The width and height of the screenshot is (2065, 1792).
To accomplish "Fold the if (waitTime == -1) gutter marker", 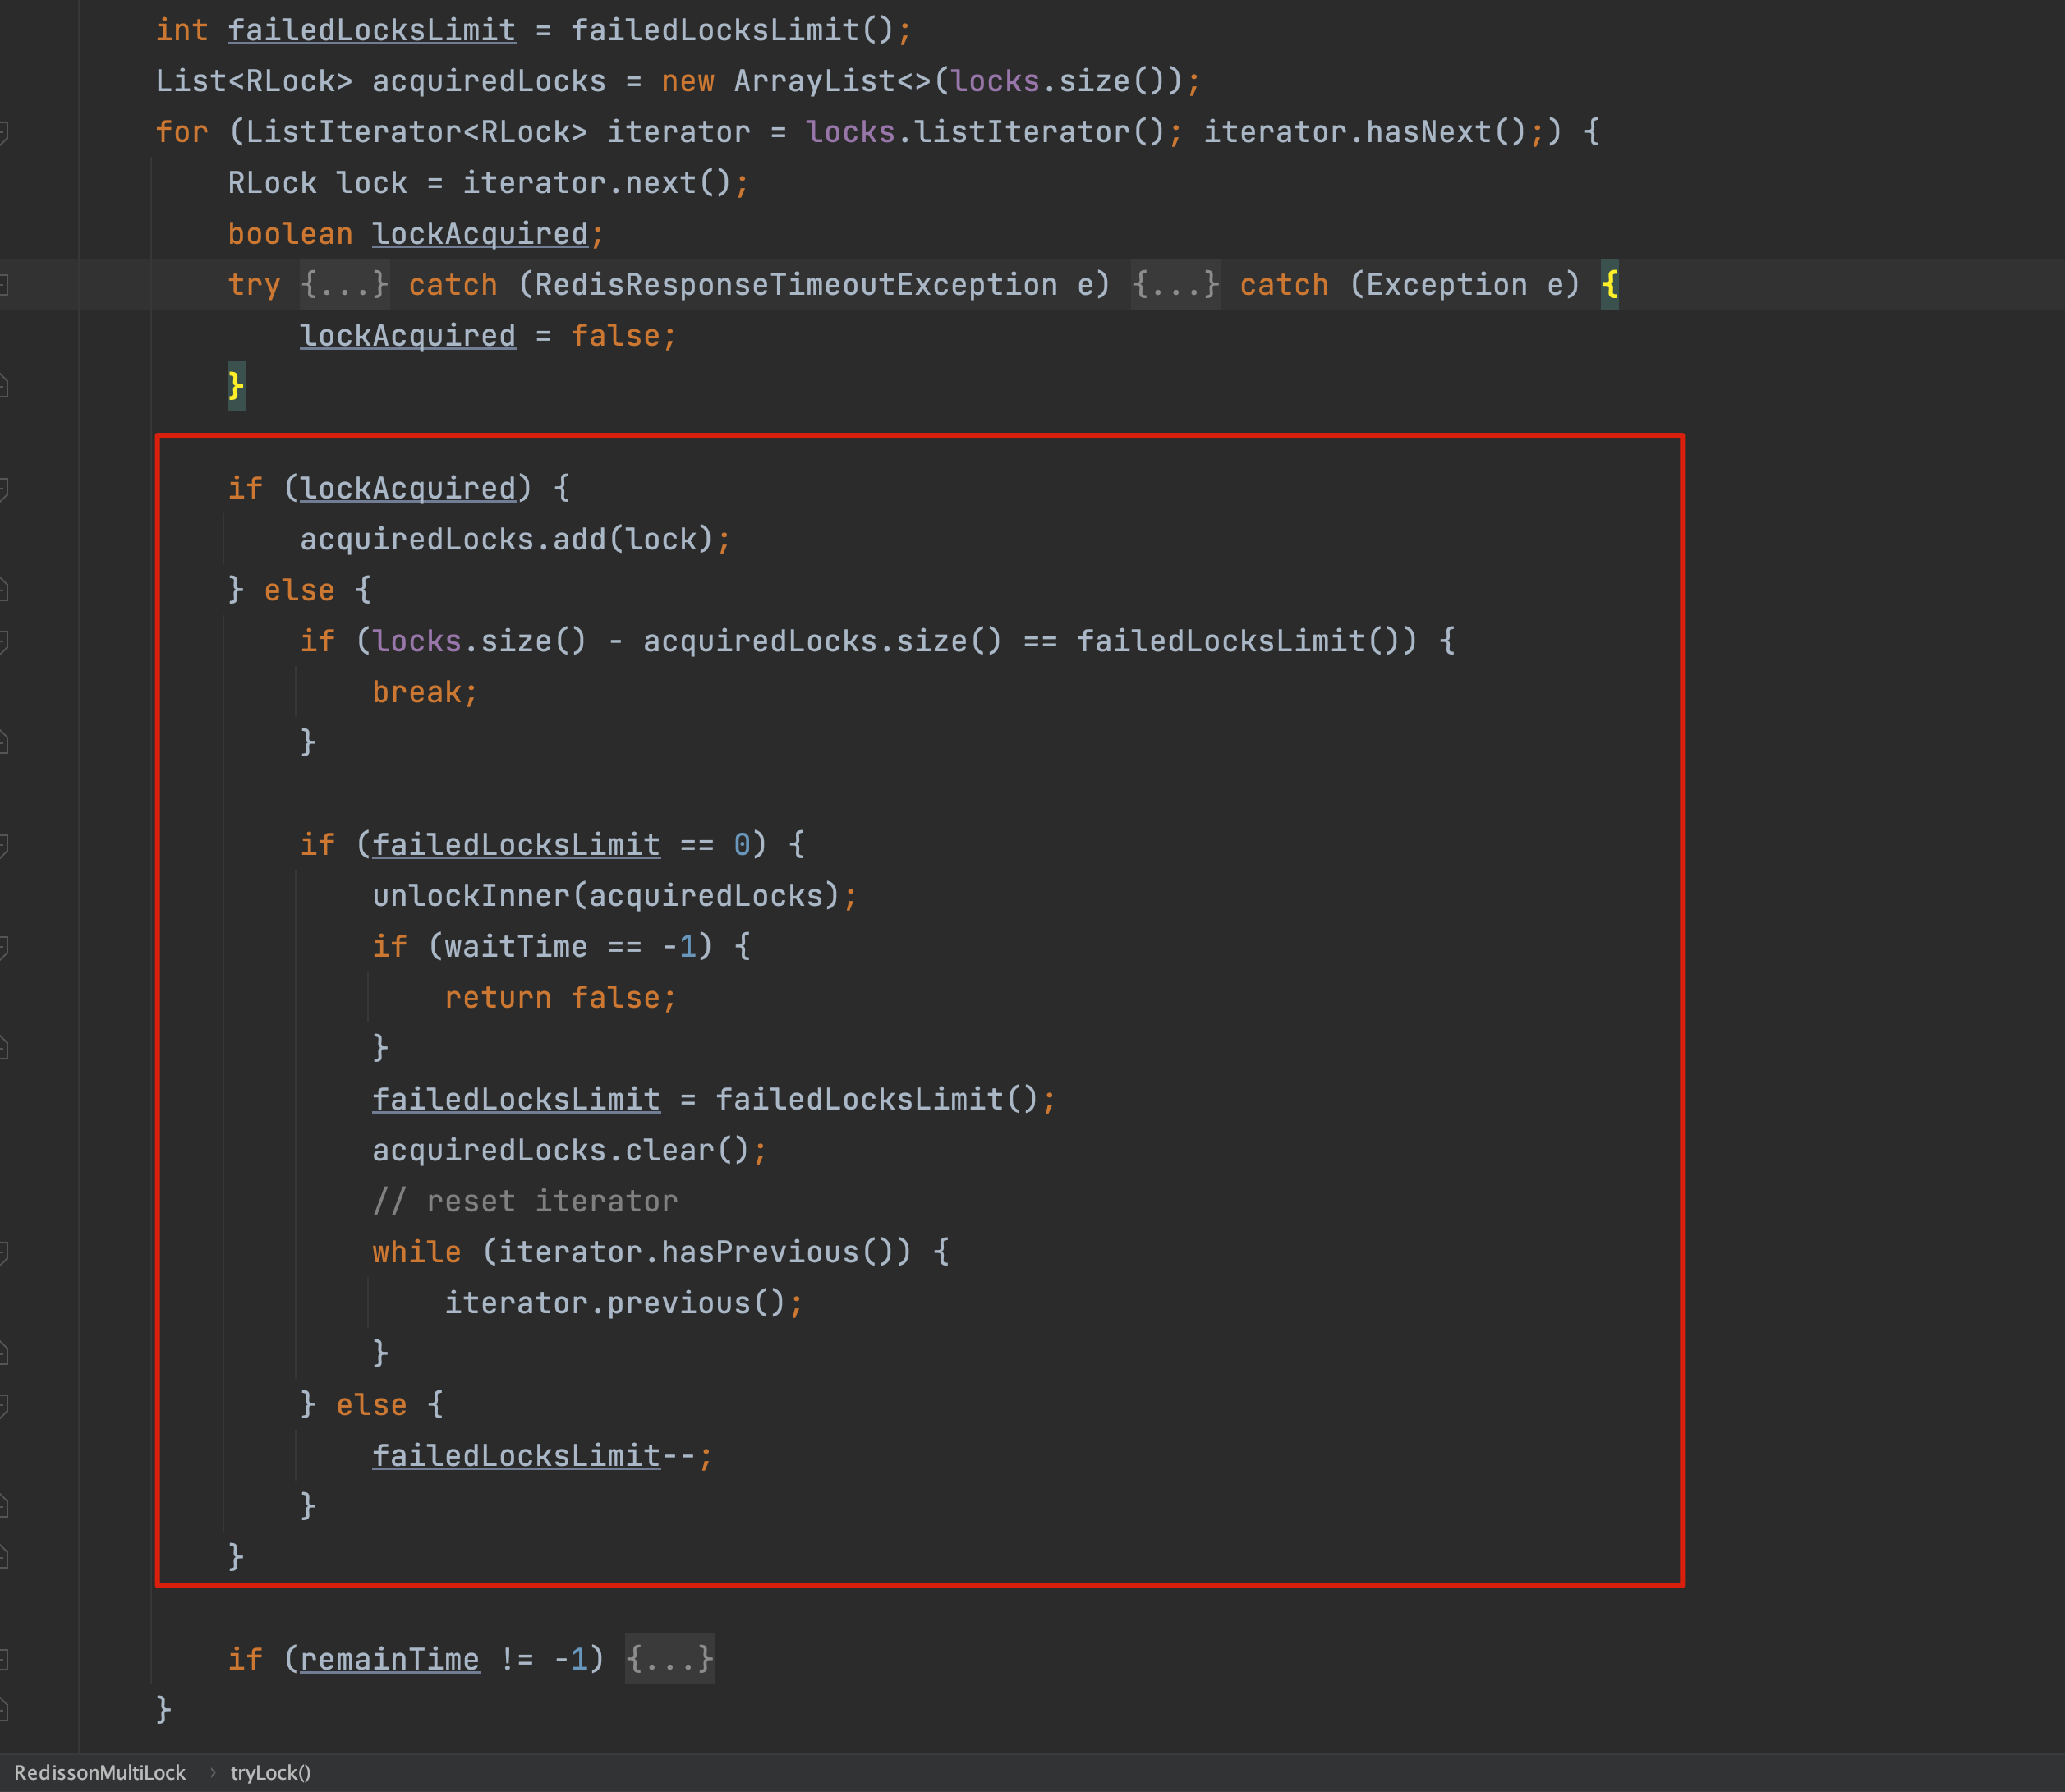I will (4, 947).
